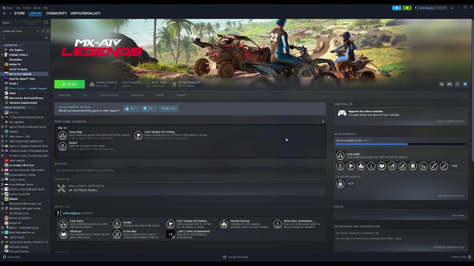
Task: Click the To the Max achievement icon
Action: [117, 234]
